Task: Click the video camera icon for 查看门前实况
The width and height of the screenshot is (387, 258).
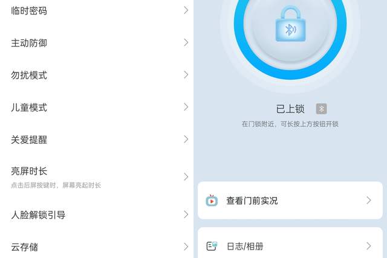Action: tap(212, 201)
